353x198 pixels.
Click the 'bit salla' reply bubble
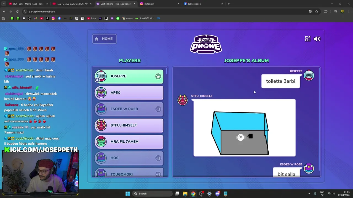[286, 172]
